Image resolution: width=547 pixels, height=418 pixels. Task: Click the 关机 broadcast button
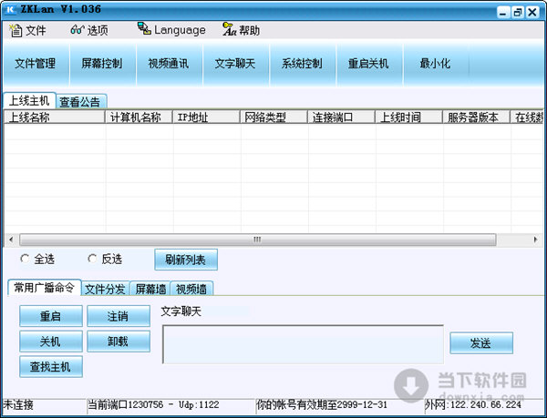(x=51, y=342)
